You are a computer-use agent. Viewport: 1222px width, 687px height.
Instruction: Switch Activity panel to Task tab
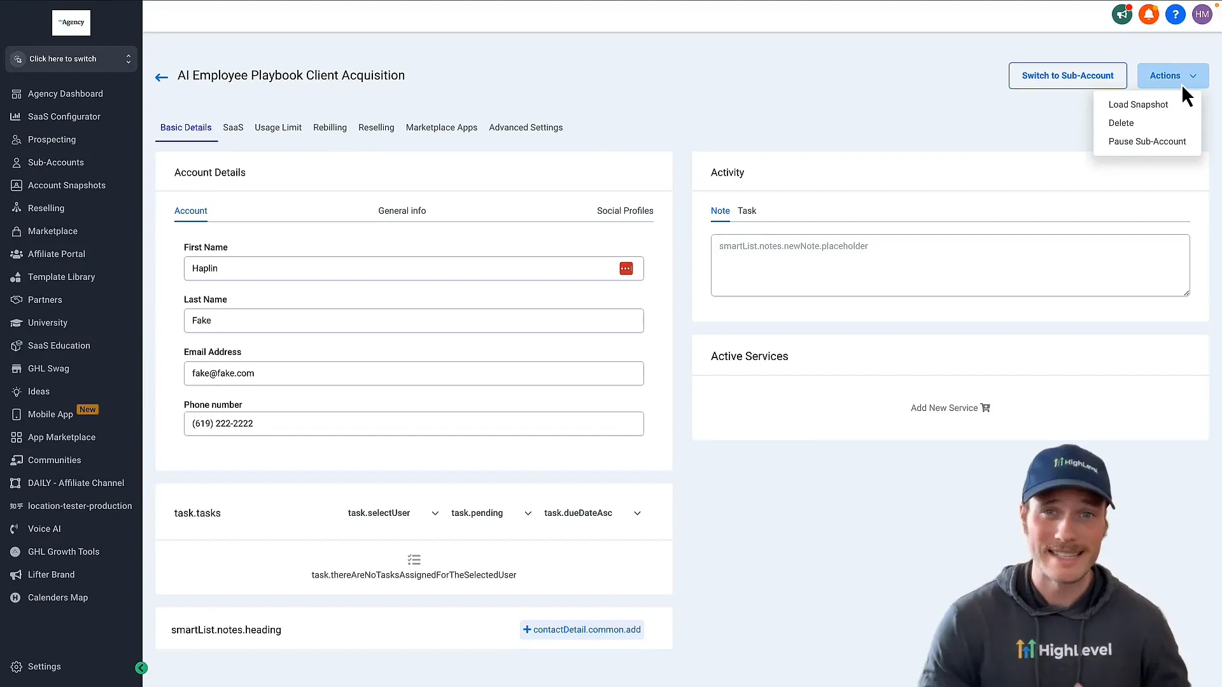[x=747, y=211]
